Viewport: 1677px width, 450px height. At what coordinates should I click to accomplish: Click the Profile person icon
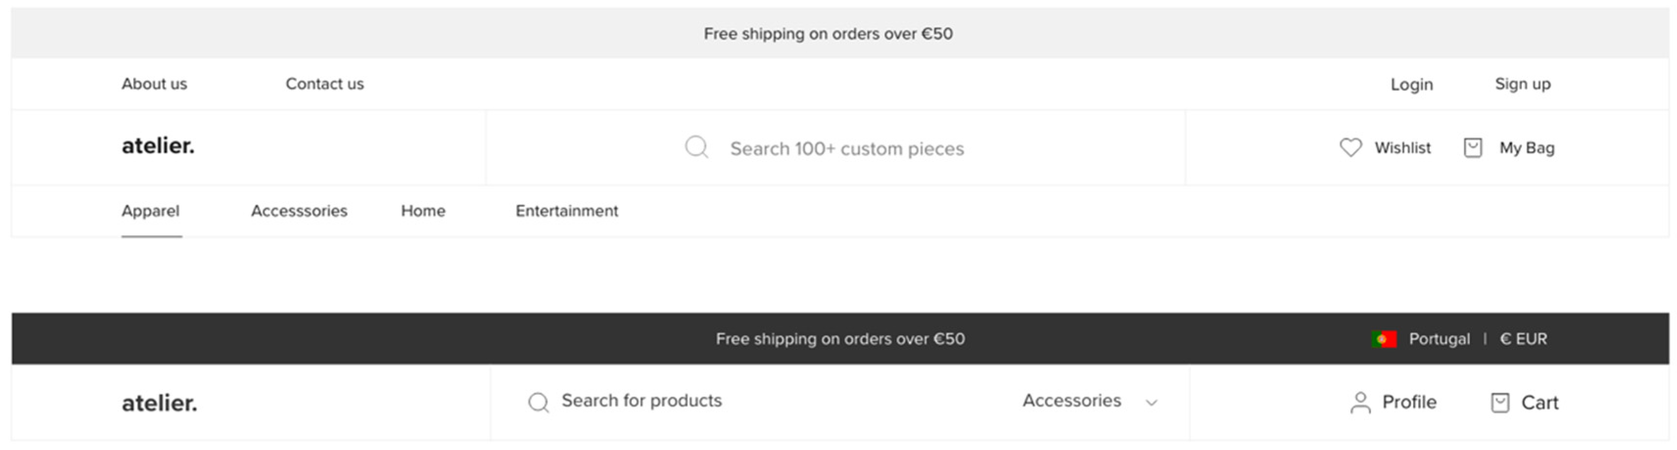pos(1360,403)
